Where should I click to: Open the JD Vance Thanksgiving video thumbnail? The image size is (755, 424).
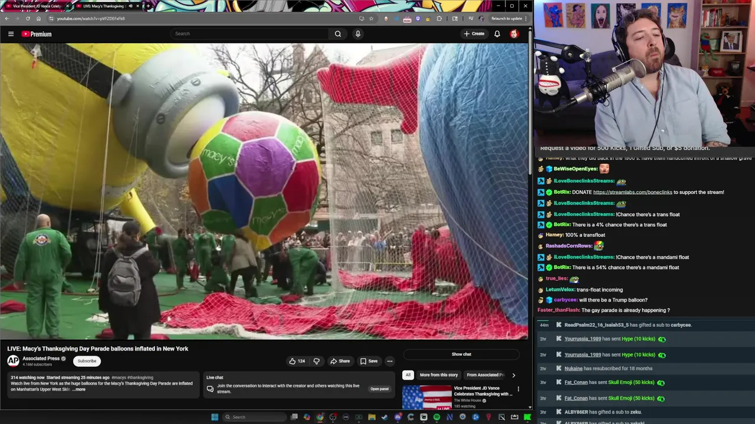pos(426,397)
